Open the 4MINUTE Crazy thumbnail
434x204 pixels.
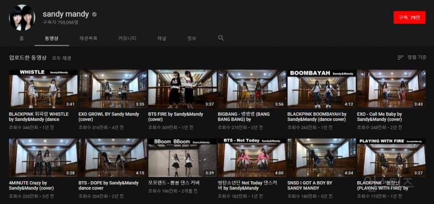(x=43, y=158)
